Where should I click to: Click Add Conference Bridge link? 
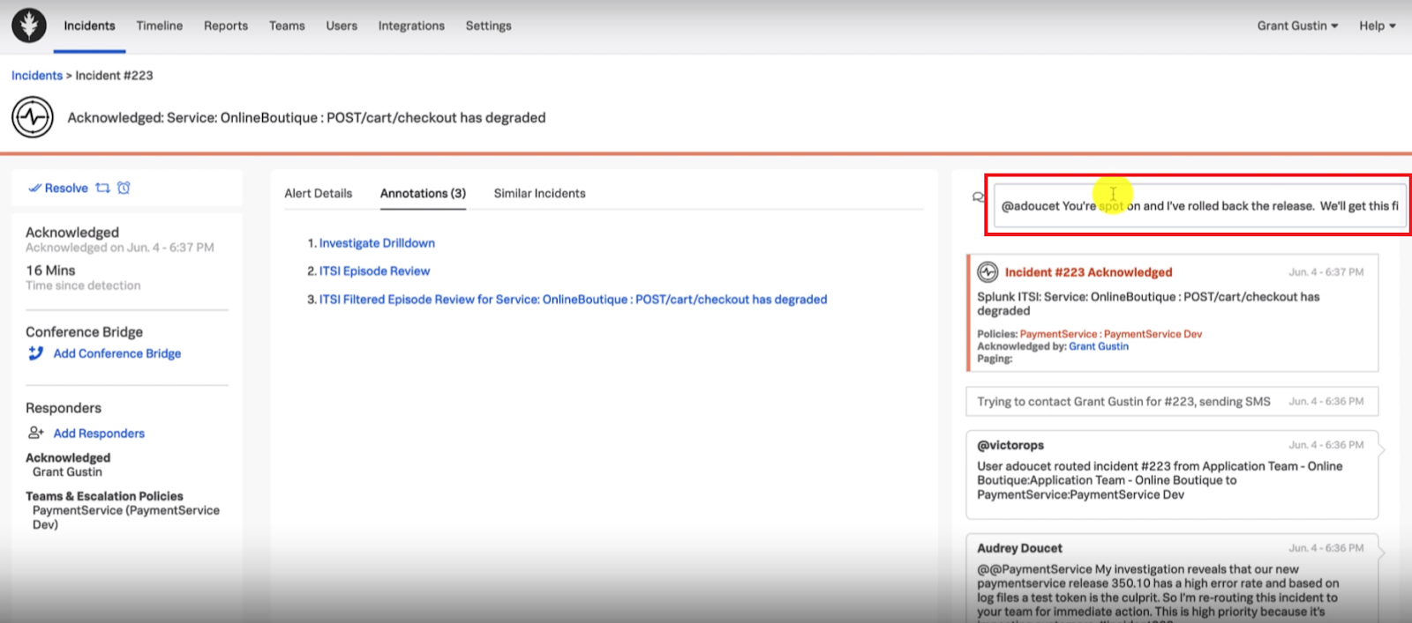click(117, 352)
